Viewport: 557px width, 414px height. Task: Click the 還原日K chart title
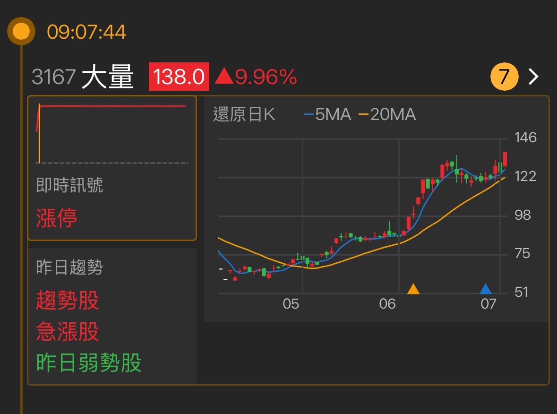pos(244,114)
